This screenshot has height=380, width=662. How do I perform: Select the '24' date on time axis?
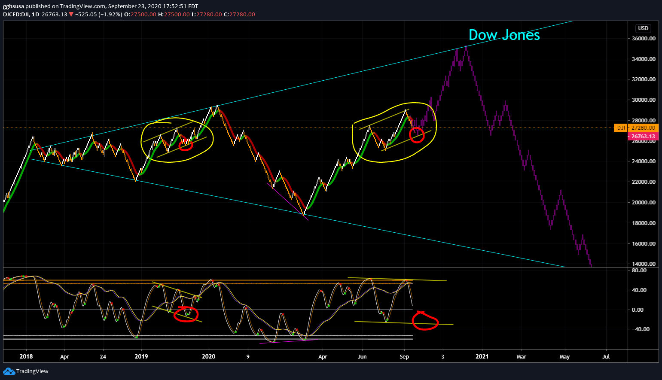[103, 357]
